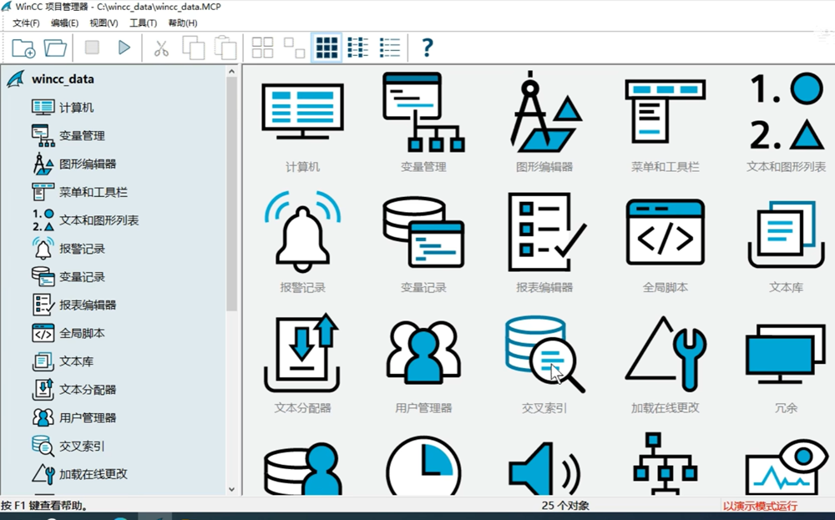Click the 变量管理 large icon in main pane
This screenshot has height=520, width=835.
423,113
